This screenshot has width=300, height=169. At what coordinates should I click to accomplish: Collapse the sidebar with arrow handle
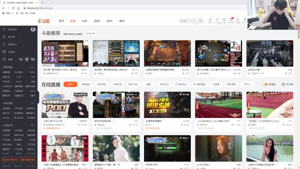(38, 98)
